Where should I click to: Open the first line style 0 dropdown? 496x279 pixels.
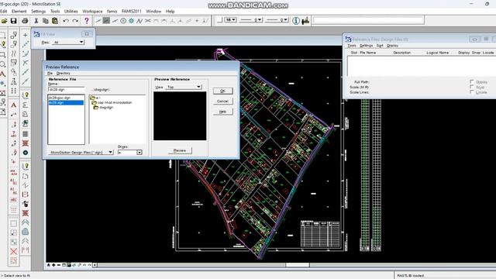click(x=251, y=20)
